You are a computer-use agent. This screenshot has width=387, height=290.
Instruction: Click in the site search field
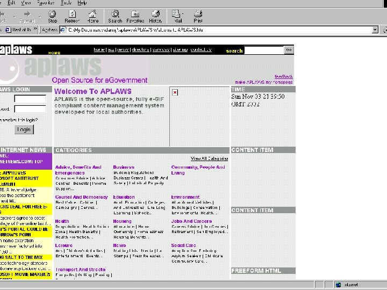(x=264, y=50)
